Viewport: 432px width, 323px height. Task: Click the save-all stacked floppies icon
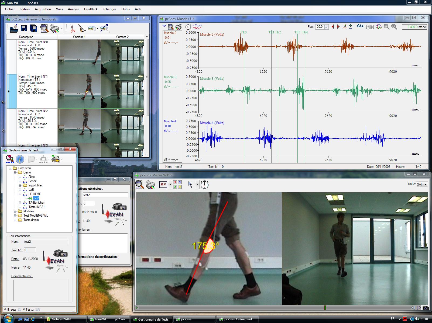tap(33, 28)
